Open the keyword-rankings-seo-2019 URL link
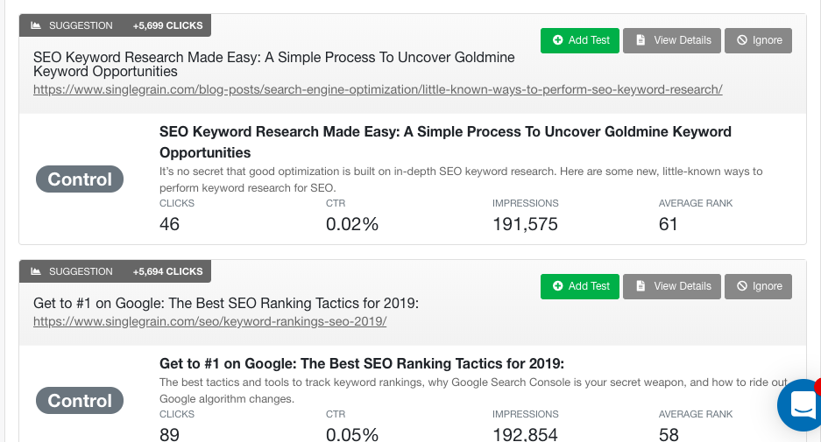The image size is (821, 442). (209, 321)
